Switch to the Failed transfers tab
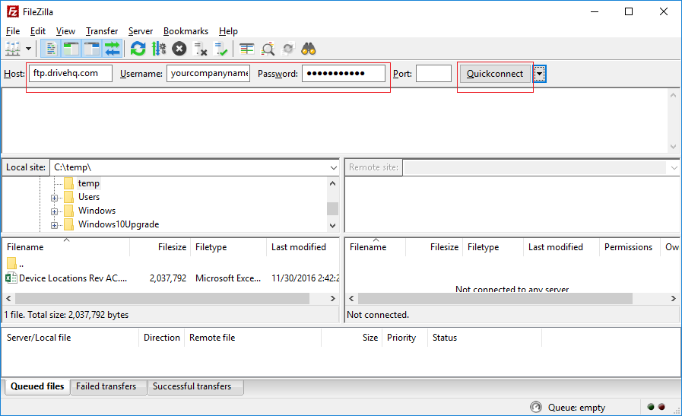The height and width of the screenshot is (416, 682). [x=106, y=386]
